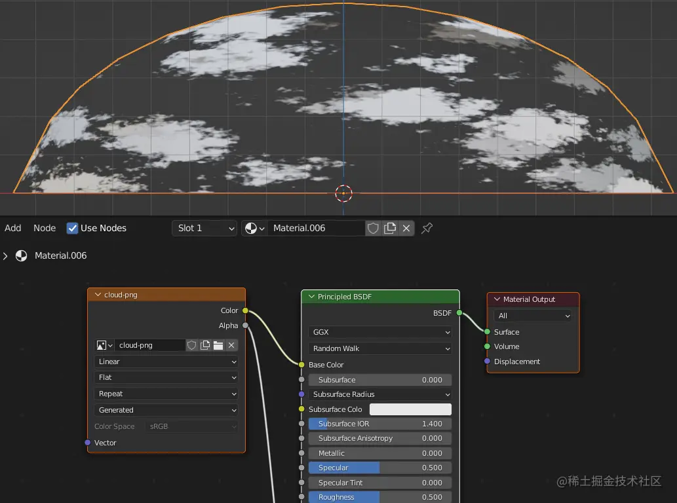Click the 3D cursor in the viewport
The image size is (677, 503).
click(x=343, y=193)
